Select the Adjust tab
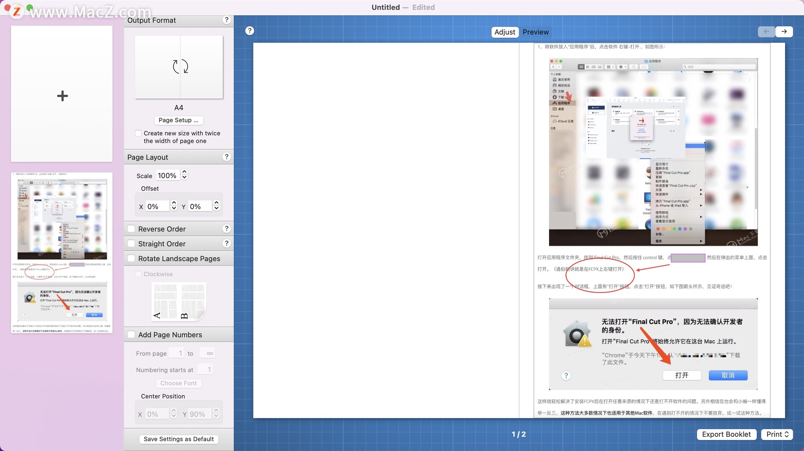Viewport: 804px width, 451px height. pos(505,32)
